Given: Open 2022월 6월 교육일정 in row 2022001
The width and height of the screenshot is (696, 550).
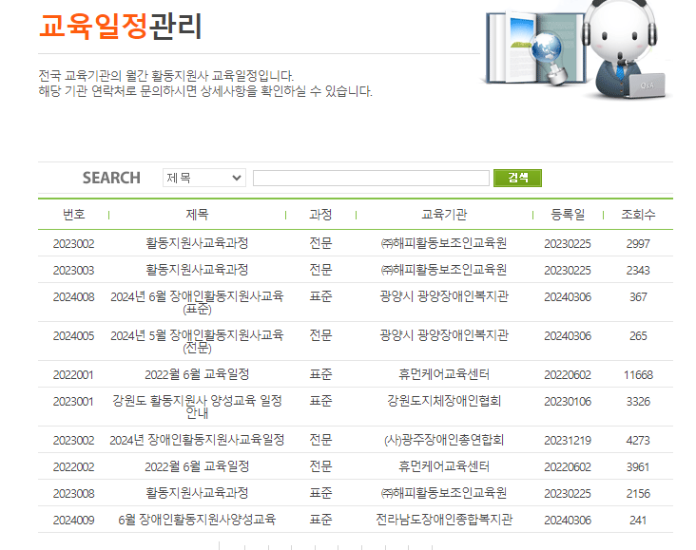Looking at the screenshot, I should [197, 374].
